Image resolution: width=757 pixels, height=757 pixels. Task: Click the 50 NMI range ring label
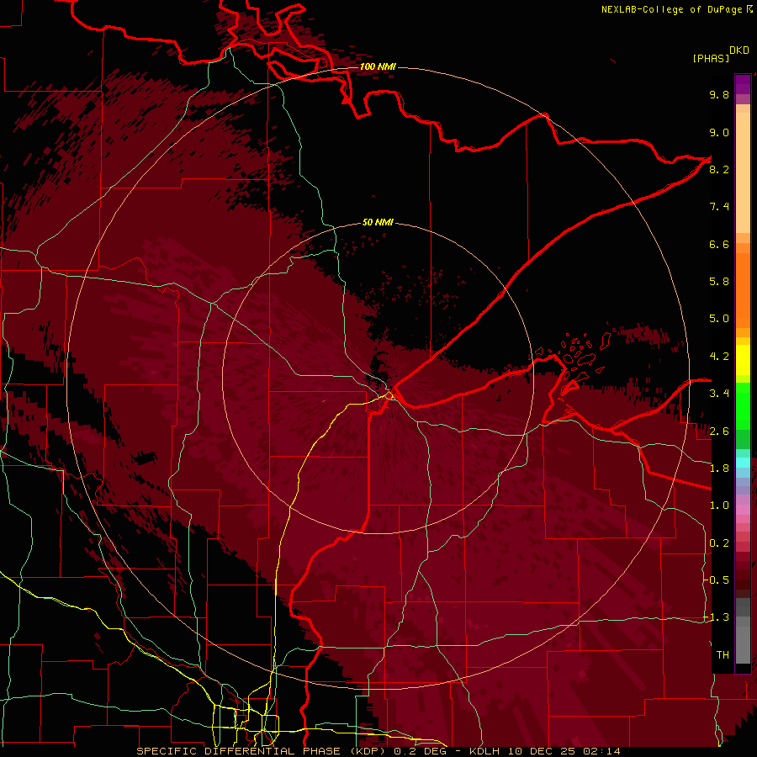coord(378,222)
